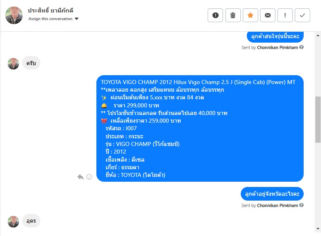Click the Toyota Vigo Champ message bubble
Image resolution: width=321 pixels, height=236 pixels.
(x=200, y=128)
